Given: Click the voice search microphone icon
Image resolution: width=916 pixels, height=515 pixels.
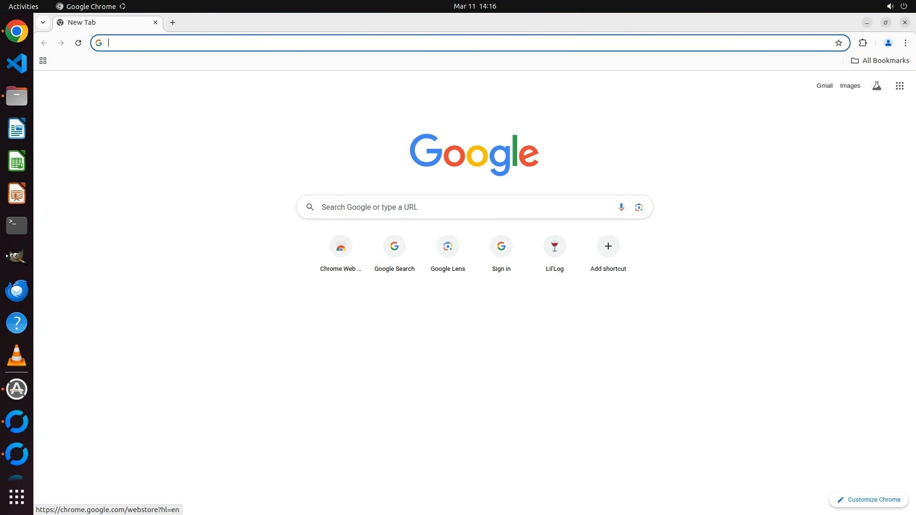Looking at the screenshot, I should [621, 207].
